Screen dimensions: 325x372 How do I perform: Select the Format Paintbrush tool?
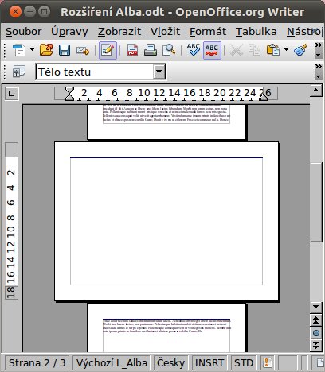(x=300, y=50)
